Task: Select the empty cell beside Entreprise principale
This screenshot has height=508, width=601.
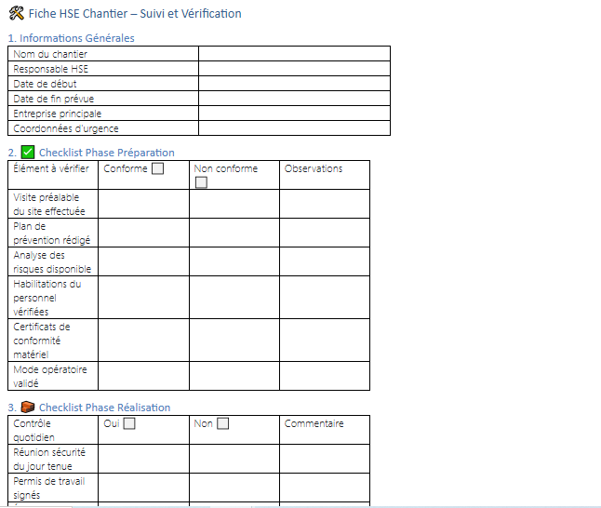Action: point(294,114)
